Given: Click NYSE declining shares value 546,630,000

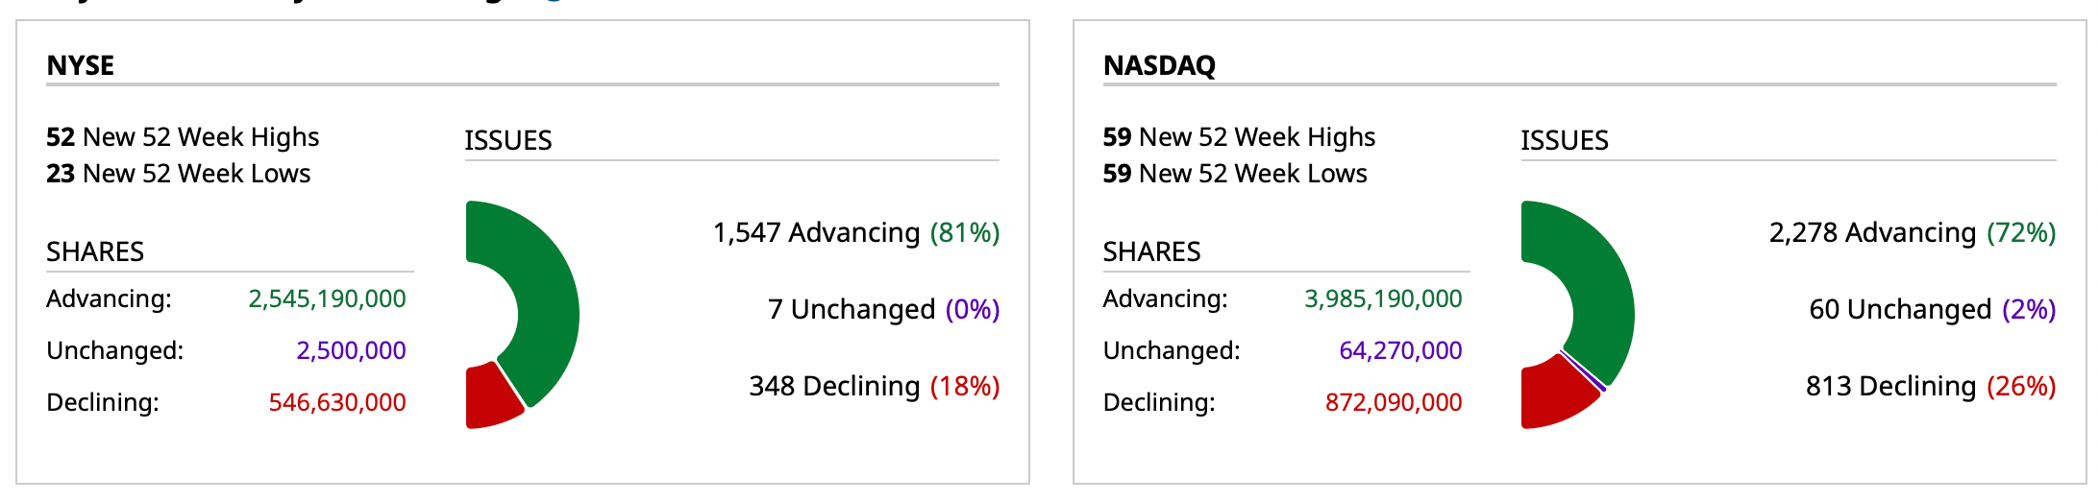Looking at the screenshot, I should coord(337,402).
